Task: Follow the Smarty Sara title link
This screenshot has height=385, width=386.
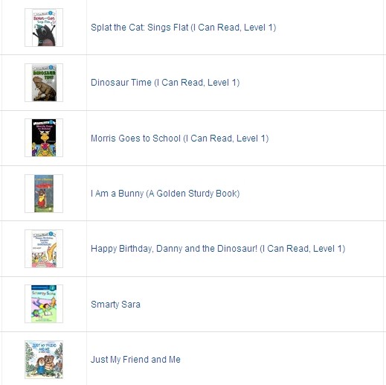Action: click(x=115, y=305)
